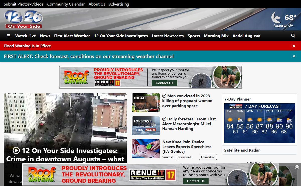Open the LOCAL story thumbnail

click(x=146, y=103)
